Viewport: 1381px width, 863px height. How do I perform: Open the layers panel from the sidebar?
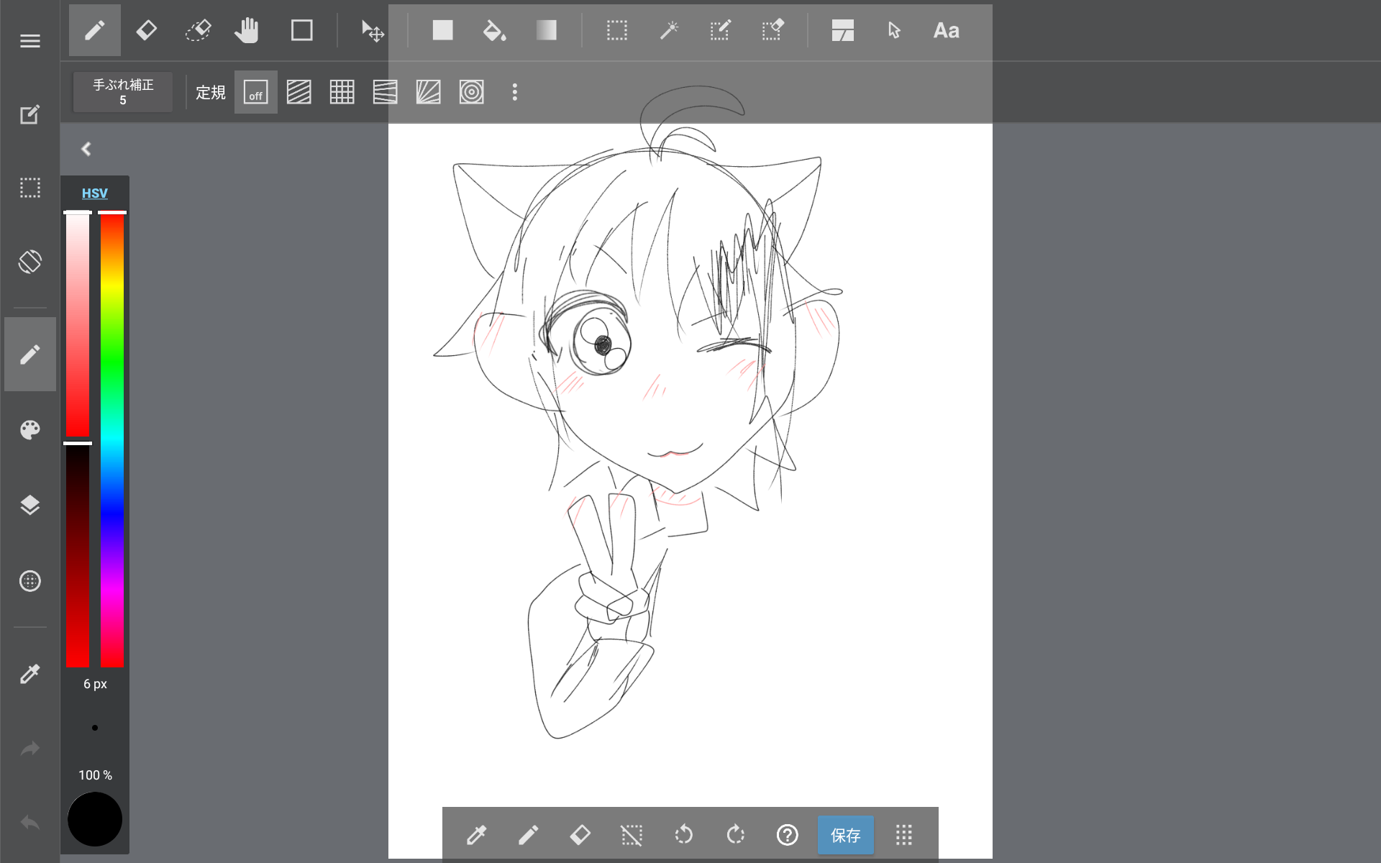(30, 505)
